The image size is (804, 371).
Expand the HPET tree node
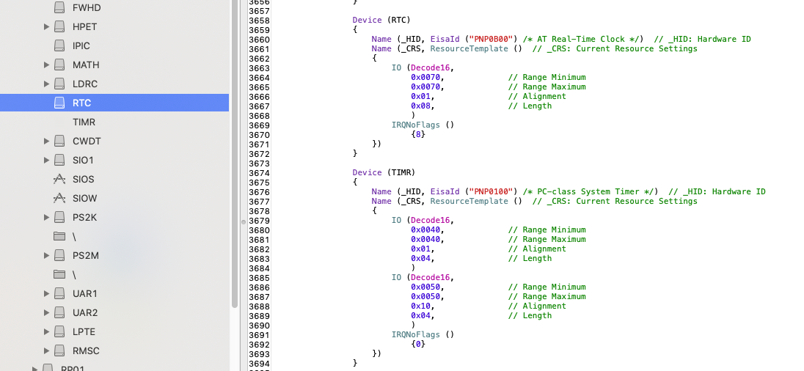[47, 26]
